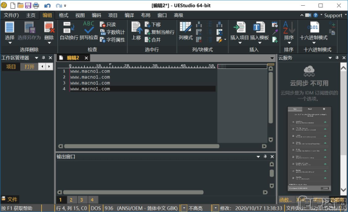Viewport: 348px width, 212px height.
Task: Move selected line up with 上移
Action: [136, 31]
